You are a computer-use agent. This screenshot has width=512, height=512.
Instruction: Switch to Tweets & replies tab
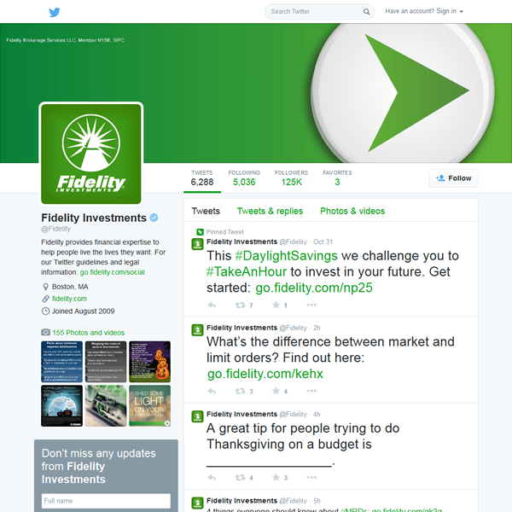[x=270, y=211]
